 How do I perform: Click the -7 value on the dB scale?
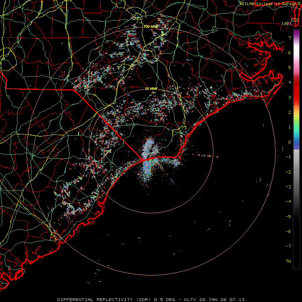click(288, 246)
